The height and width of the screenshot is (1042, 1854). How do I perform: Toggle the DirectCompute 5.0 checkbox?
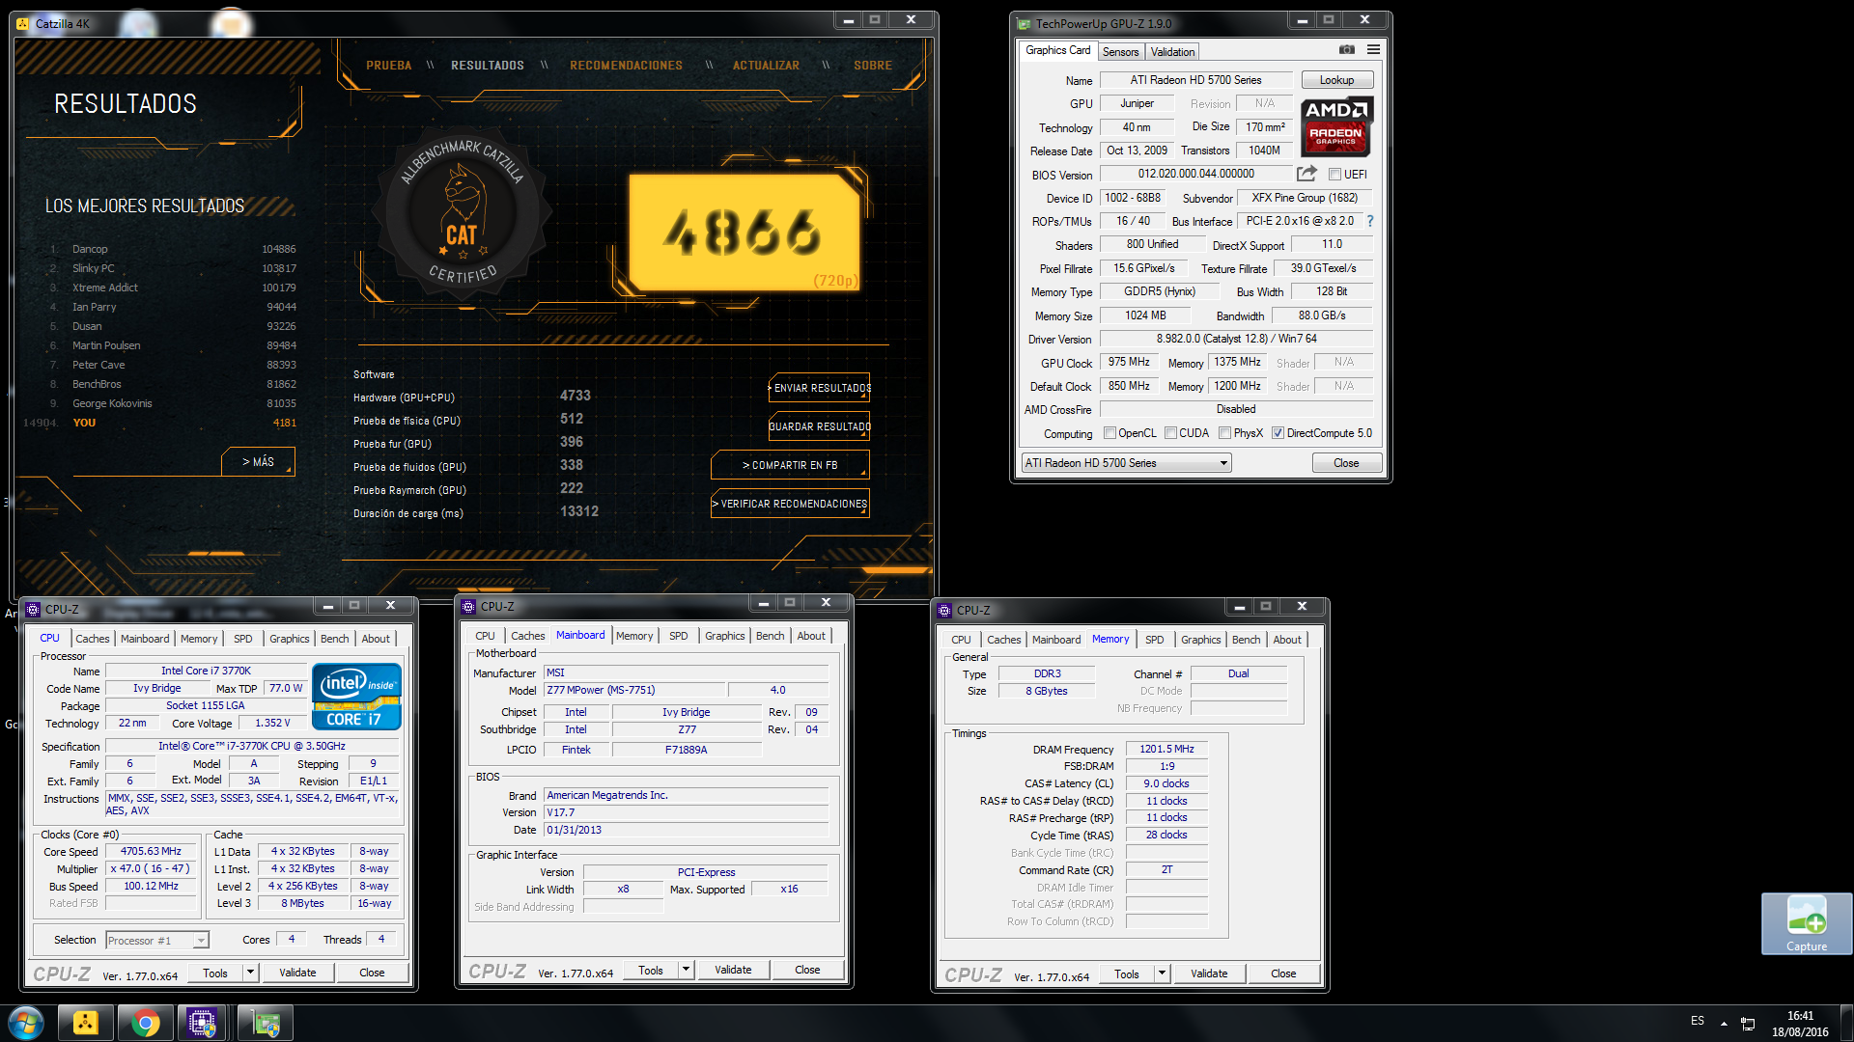[1278, 433]
